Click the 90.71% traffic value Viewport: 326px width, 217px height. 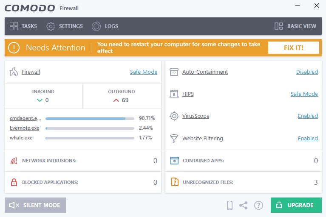click(147, 118)
